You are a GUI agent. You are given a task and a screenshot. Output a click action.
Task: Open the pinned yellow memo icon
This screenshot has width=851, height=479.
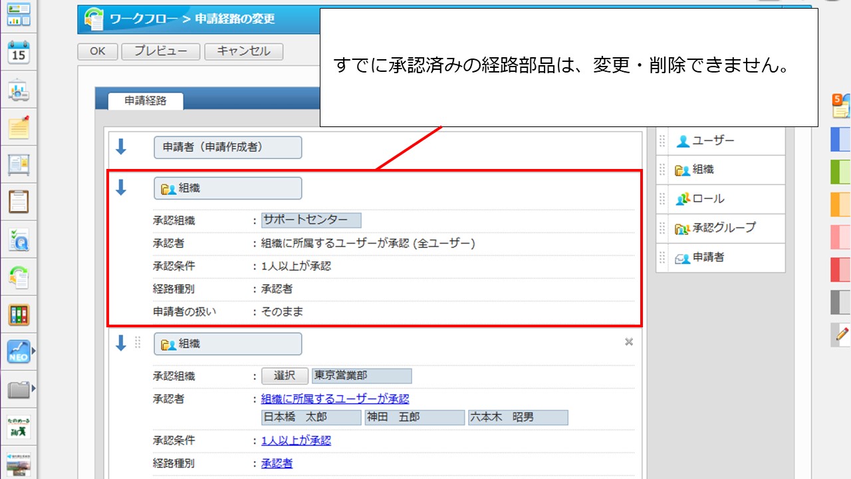(19, 126)
